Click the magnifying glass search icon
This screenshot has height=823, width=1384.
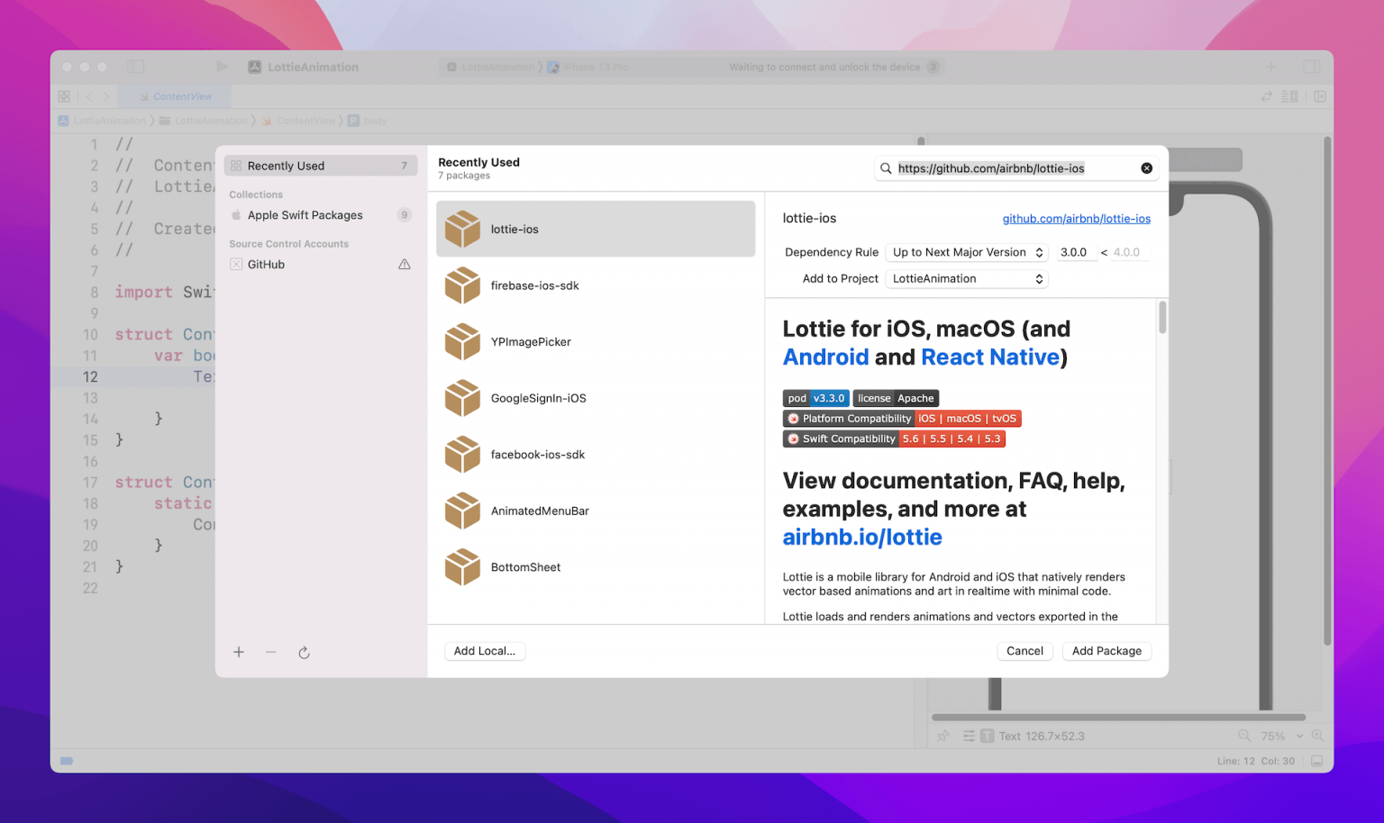click(x=886, y=168)
